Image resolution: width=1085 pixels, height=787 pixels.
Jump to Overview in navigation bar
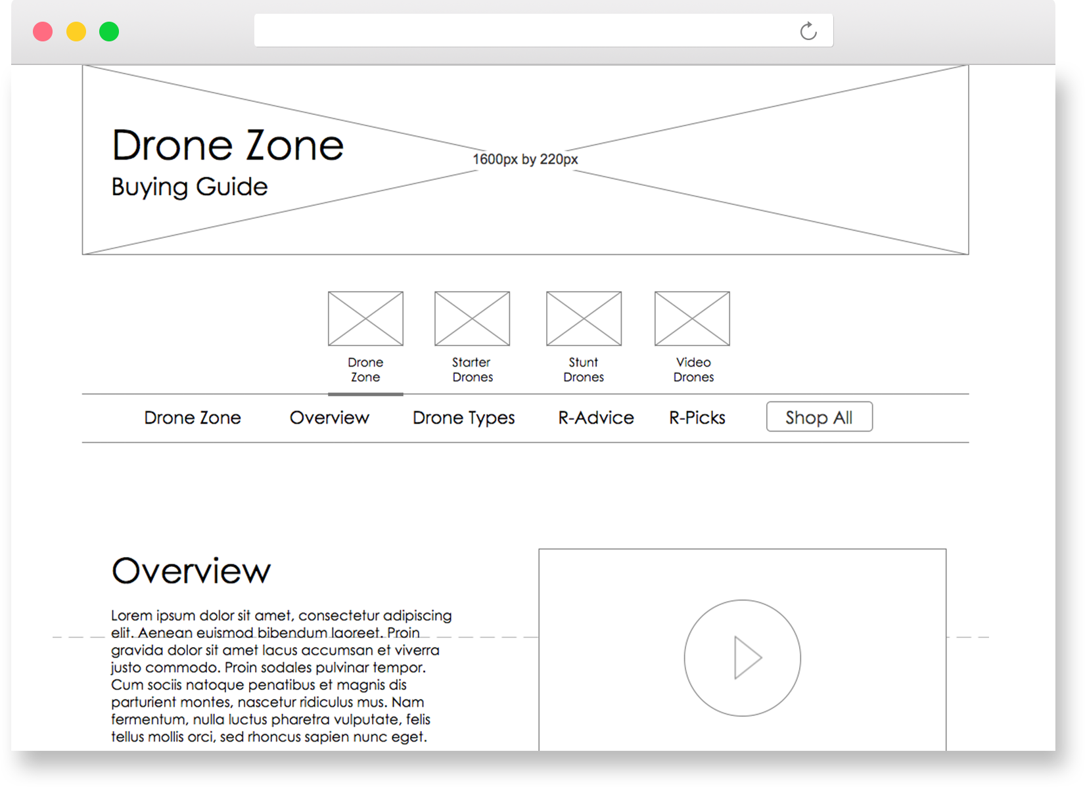(329, 418)
